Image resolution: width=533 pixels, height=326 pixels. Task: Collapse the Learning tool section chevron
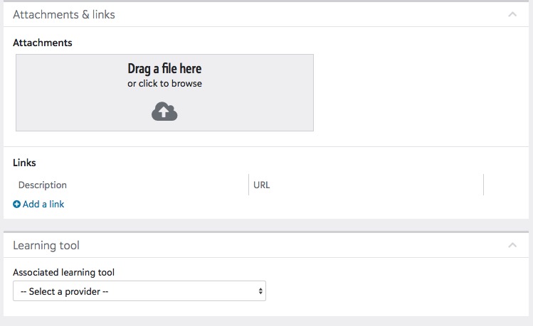pyautogui.click(x=512, y=245)
